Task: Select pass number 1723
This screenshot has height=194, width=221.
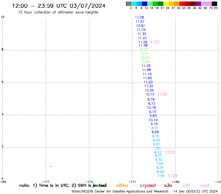Action: 170,153
